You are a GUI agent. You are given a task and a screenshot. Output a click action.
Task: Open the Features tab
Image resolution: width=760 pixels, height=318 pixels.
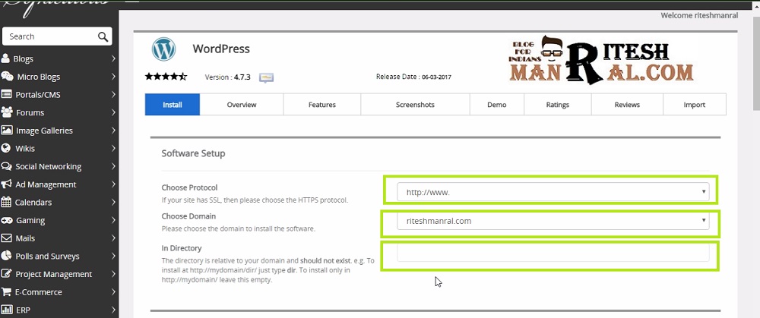(x=321, y=105)
